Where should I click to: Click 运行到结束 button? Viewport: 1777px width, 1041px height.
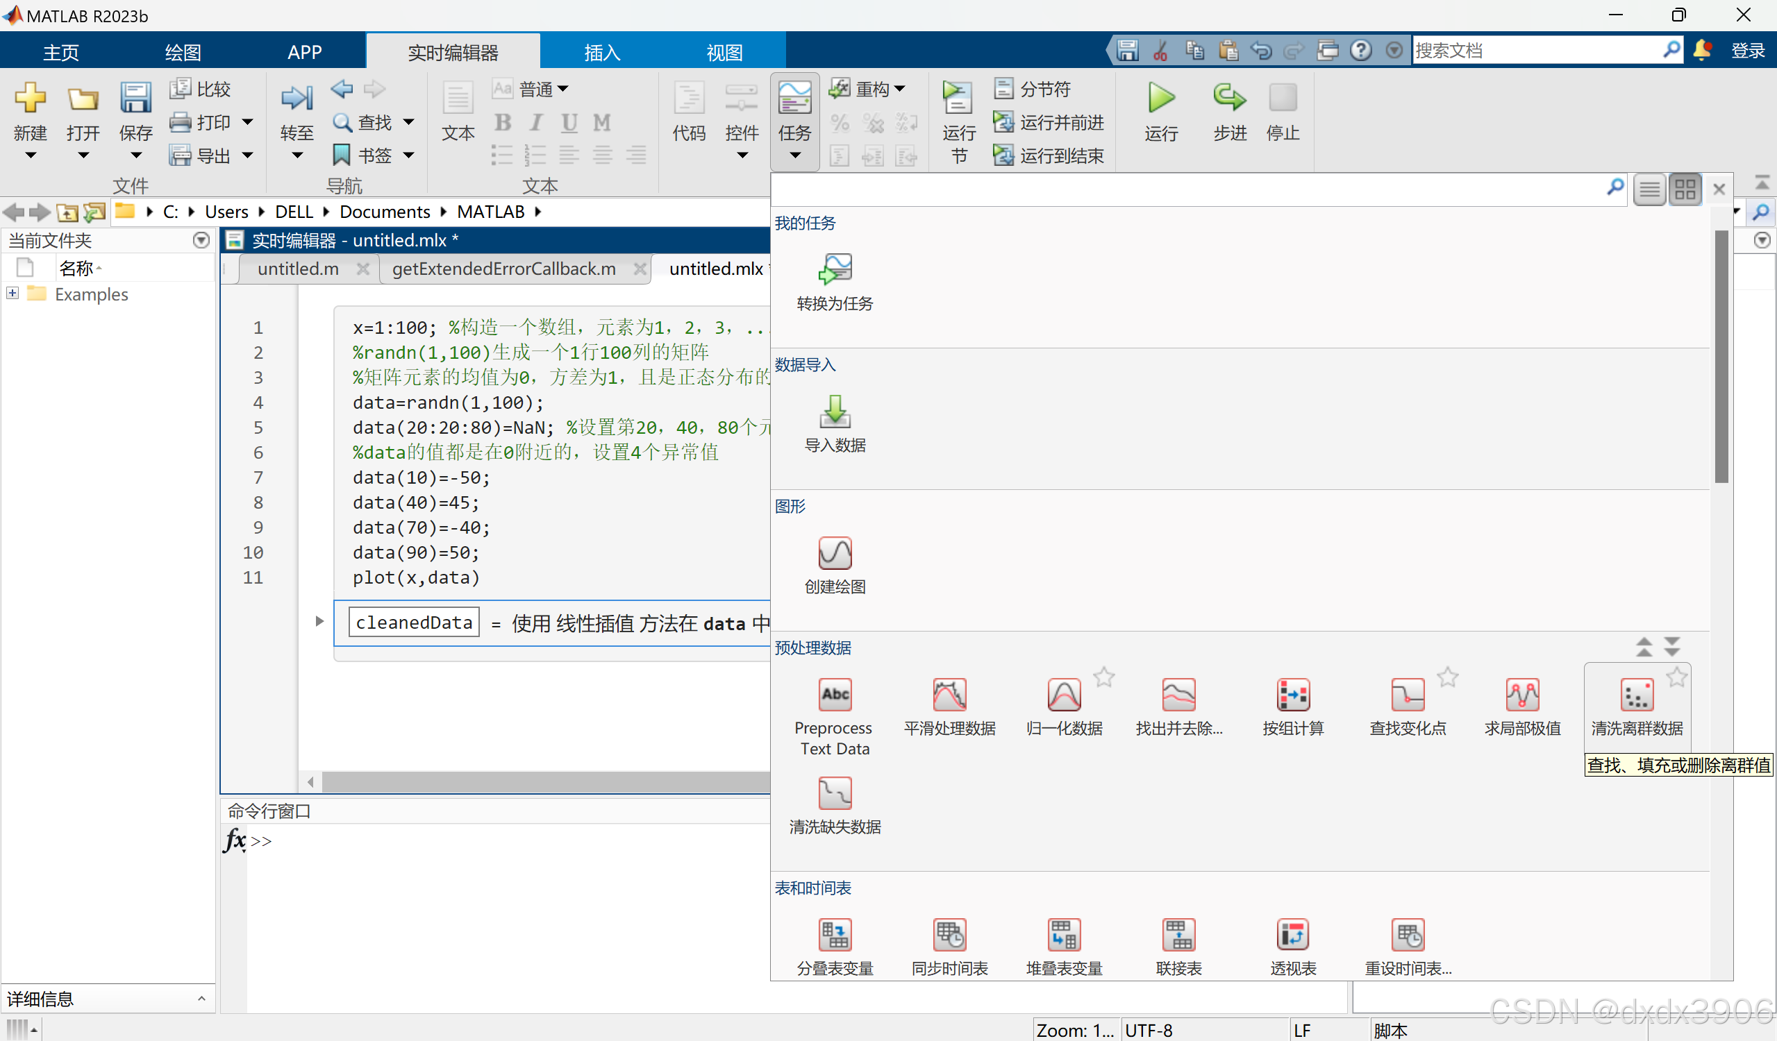pyautogui.click(x=1049, y=155)
